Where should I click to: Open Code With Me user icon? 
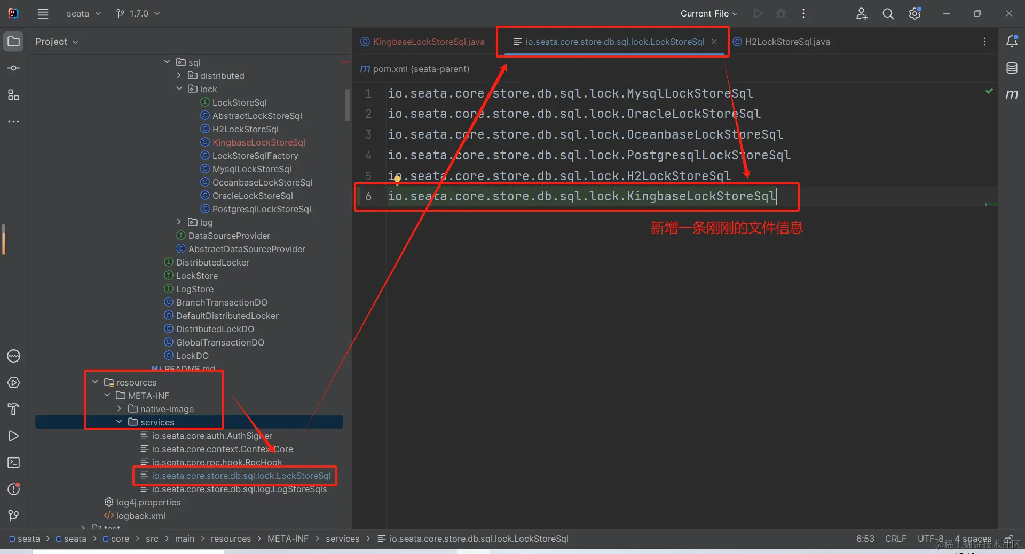[x=862, y=14]
